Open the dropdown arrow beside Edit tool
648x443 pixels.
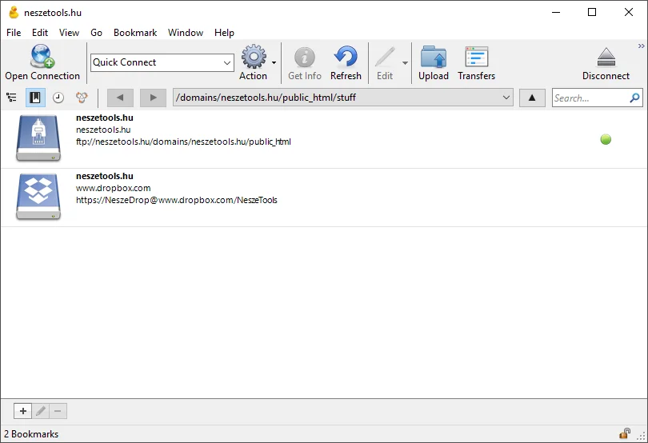(405, 63)
